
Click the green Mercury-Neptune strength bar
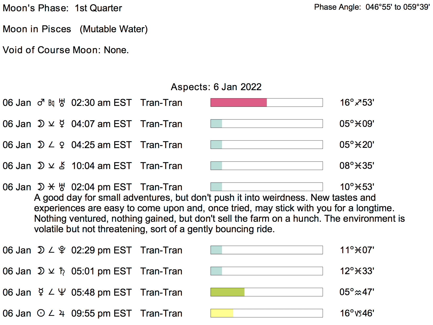tap(228, 292)
